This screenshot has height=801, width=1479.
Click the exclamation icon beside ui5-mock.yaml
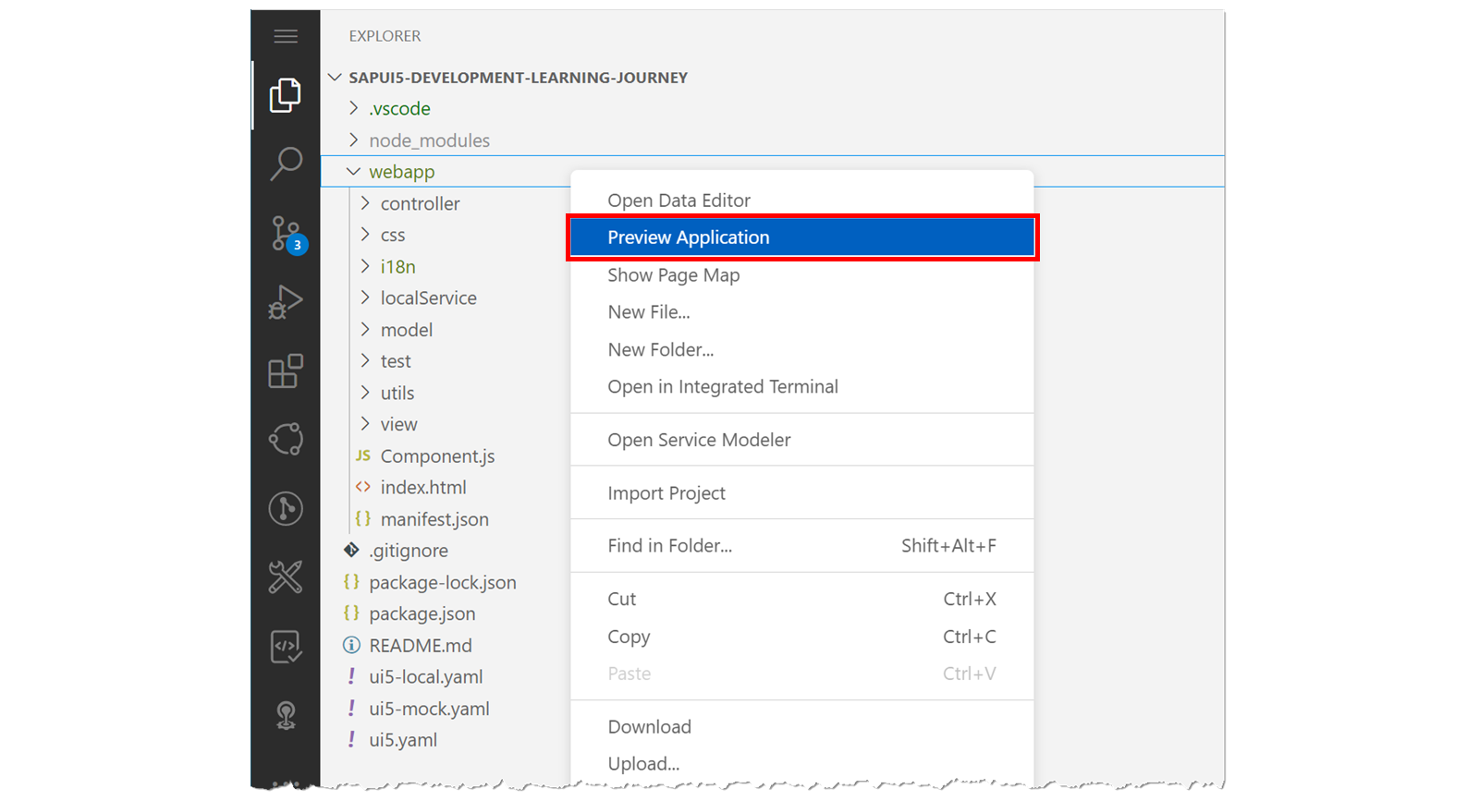point(351,708)
